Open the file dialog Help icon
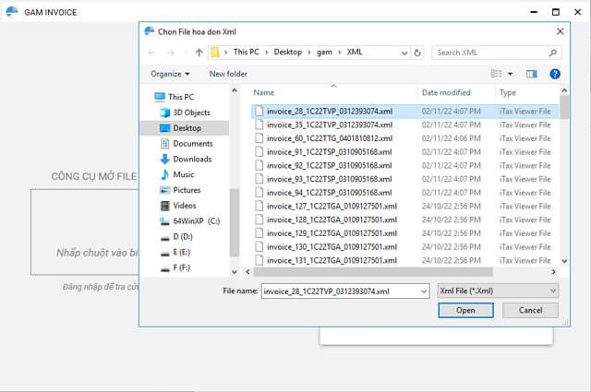The height and width of the screenshot is (392, 591). [554, 73]
